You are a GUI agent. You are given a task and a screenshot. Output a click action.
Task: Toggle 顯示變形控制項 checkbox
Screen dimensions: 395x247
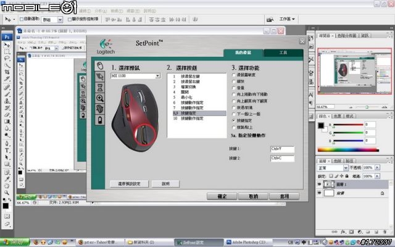coord(70,19)
